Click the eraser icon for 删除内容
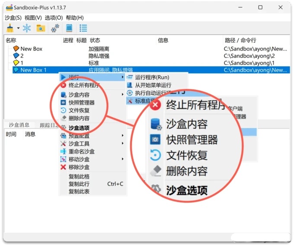Image resolution: width=294 pixels, height=246 pixels. pos(64,118)
